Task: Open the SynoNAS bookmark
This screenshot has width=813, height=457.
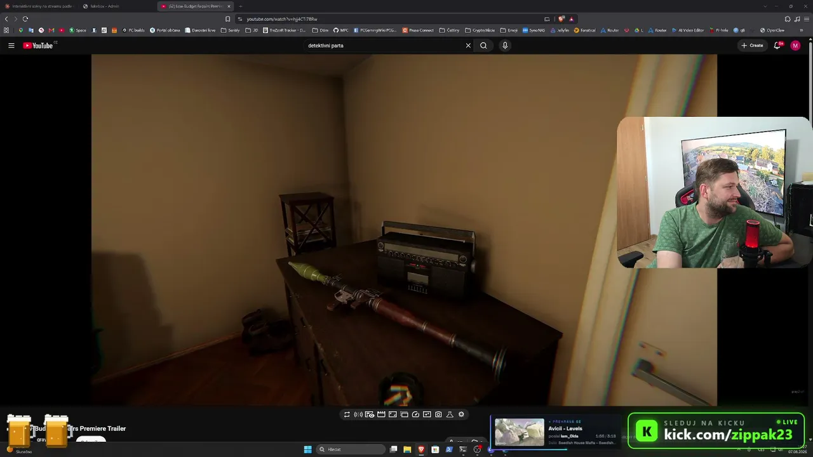Action: pyautogui.click(x=534, y=30)
